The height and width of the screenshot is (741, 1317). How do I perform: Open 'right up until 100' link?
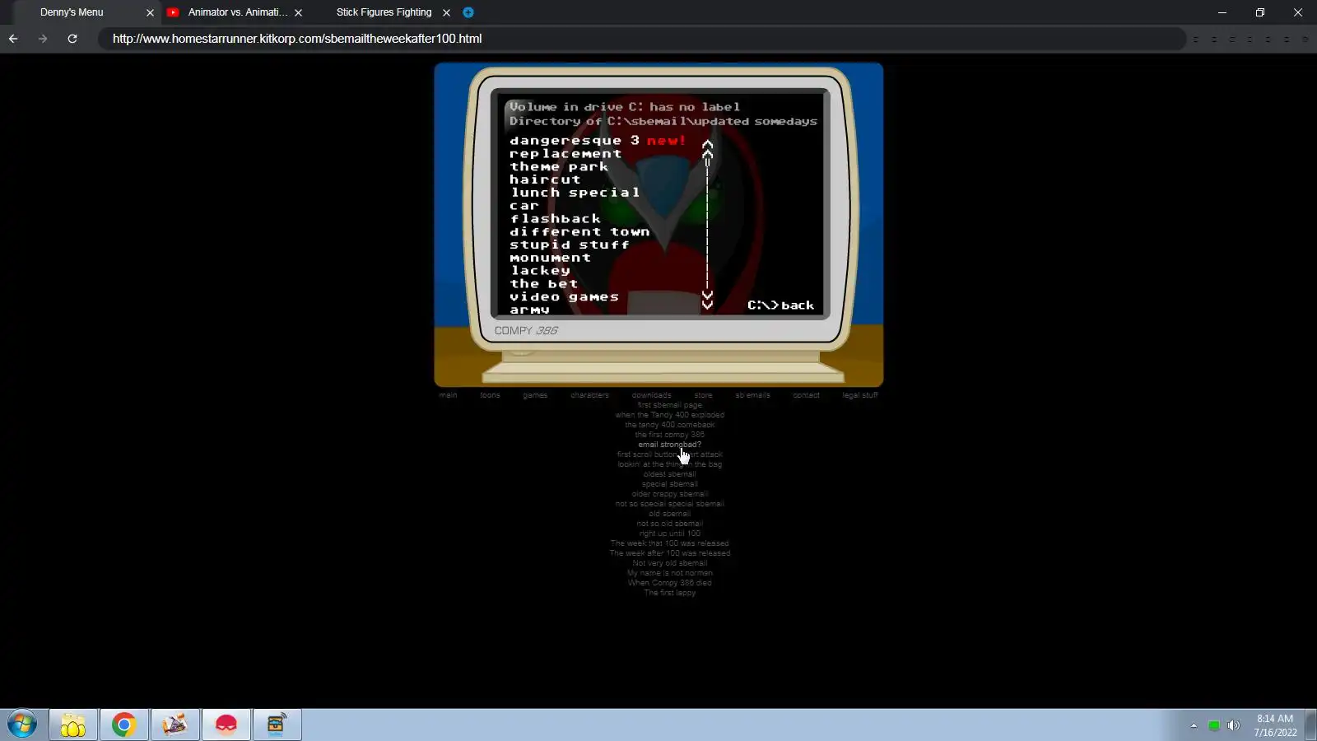click(x=670, y=534)
